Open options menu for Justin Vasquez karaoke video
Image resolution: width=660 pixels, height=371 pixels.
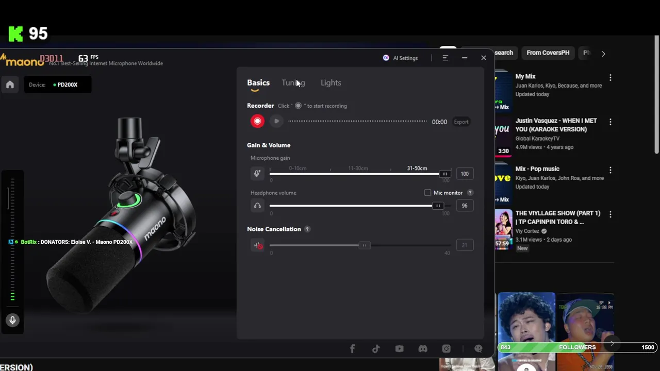tap(610, 122)
